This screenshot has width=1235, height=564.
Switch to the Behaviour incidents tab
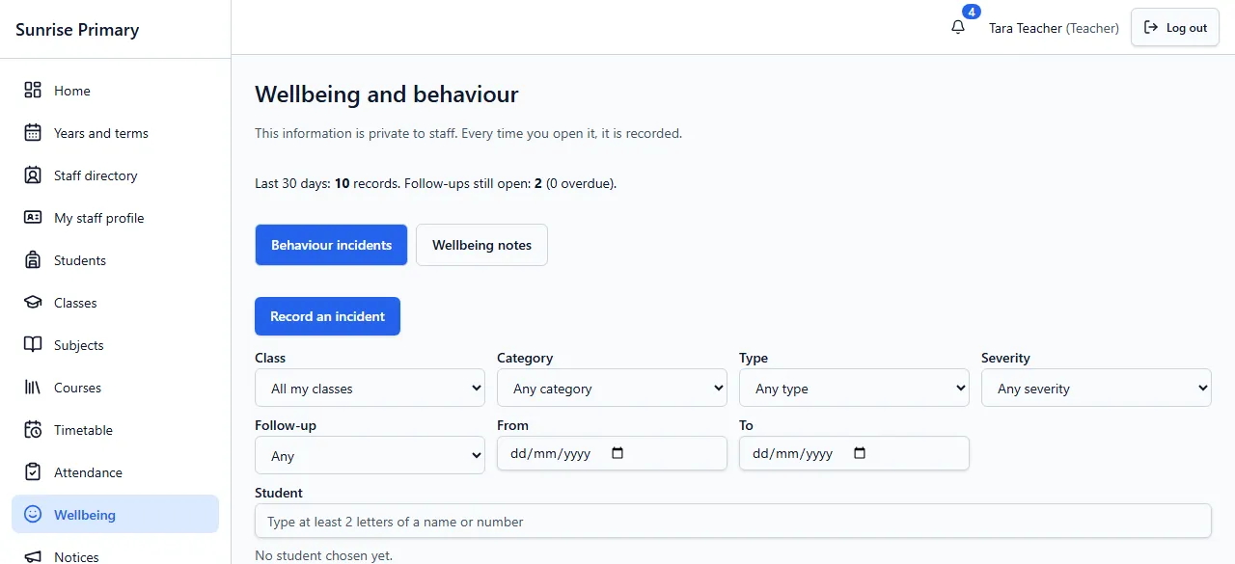(331, 245)
